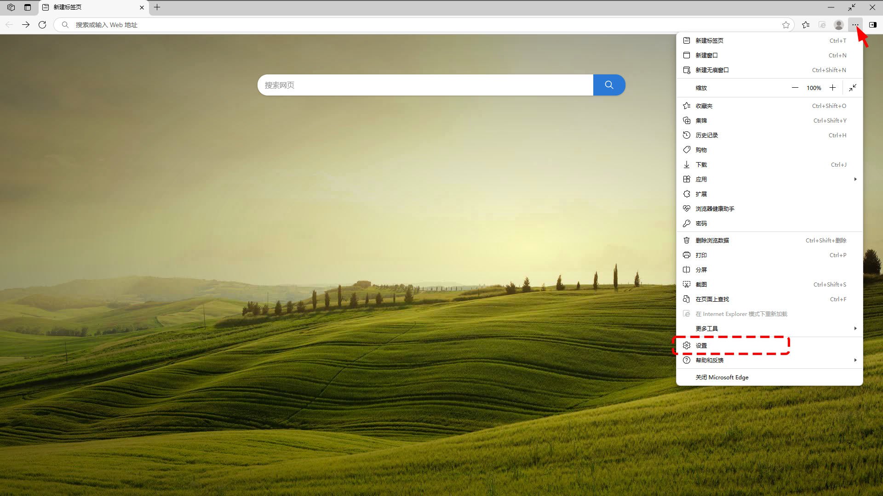The image size is (883, 496).
Task: Click the favorites star in address bar
Action: 786,25
